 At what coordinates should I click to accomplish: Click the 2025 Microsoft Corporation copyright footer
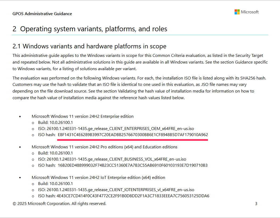coord(60,204)
